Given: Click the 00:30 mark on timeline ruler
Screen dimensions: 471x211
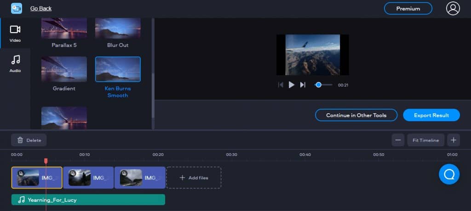Looking at the screenshot, I should click(x=232, y=155).
